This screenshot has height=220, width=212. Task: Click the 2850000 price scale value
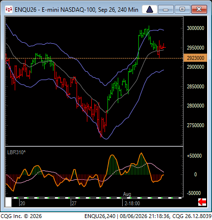coord(195,86)
